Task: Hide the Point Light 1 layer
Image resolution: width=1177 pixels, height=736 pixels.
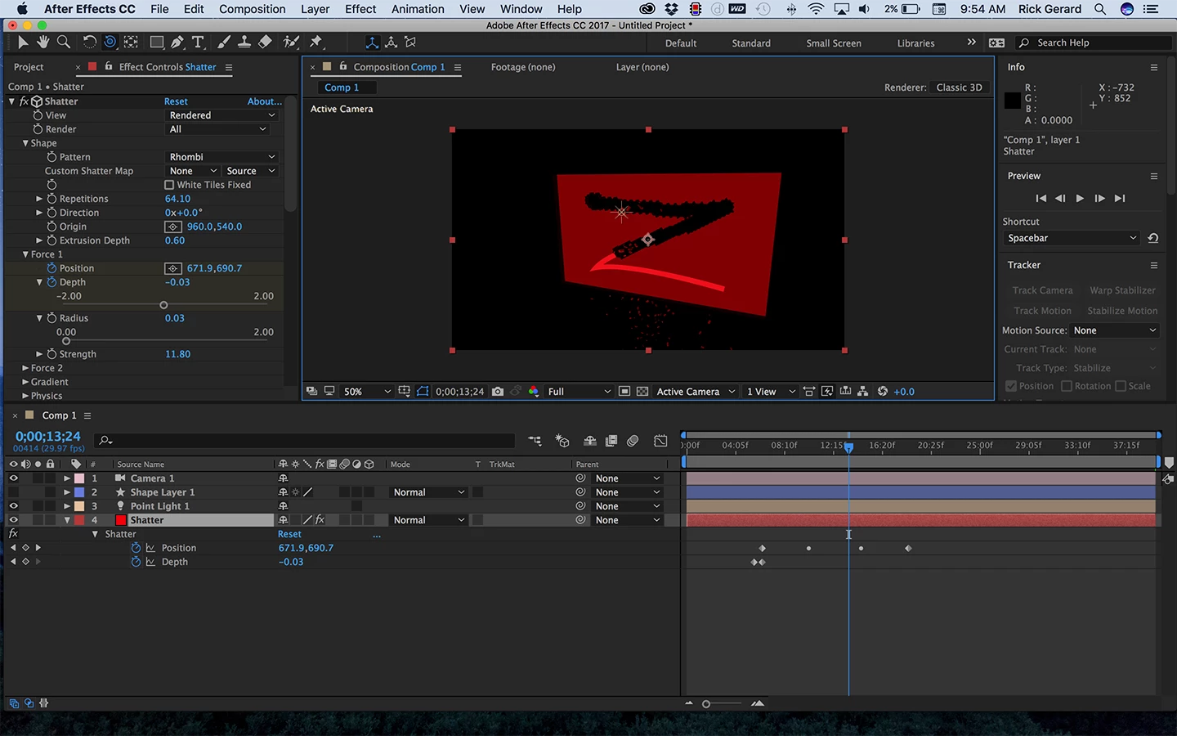Action: coord(13,506)
